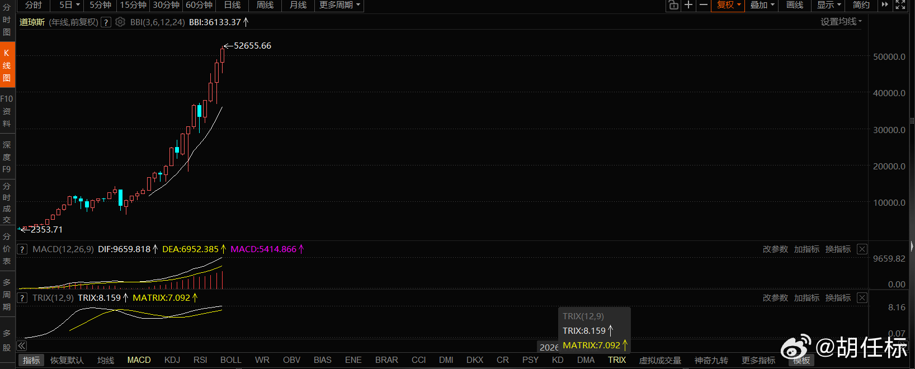Image resolution: width=915 pixels, height=369 pixels.
Task: Select 15分钟 period tab
Action: [x=133, y=5]
